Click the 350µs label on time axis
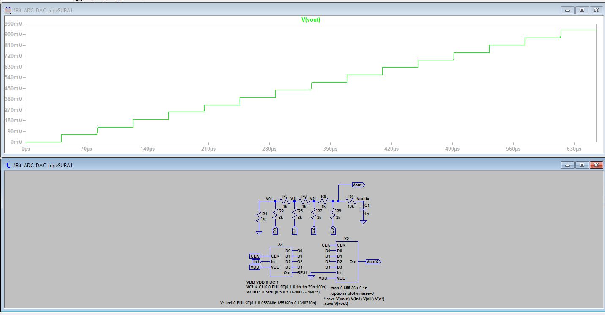Image resolution: width=605 pixels, height=315 pixels. 330,149
